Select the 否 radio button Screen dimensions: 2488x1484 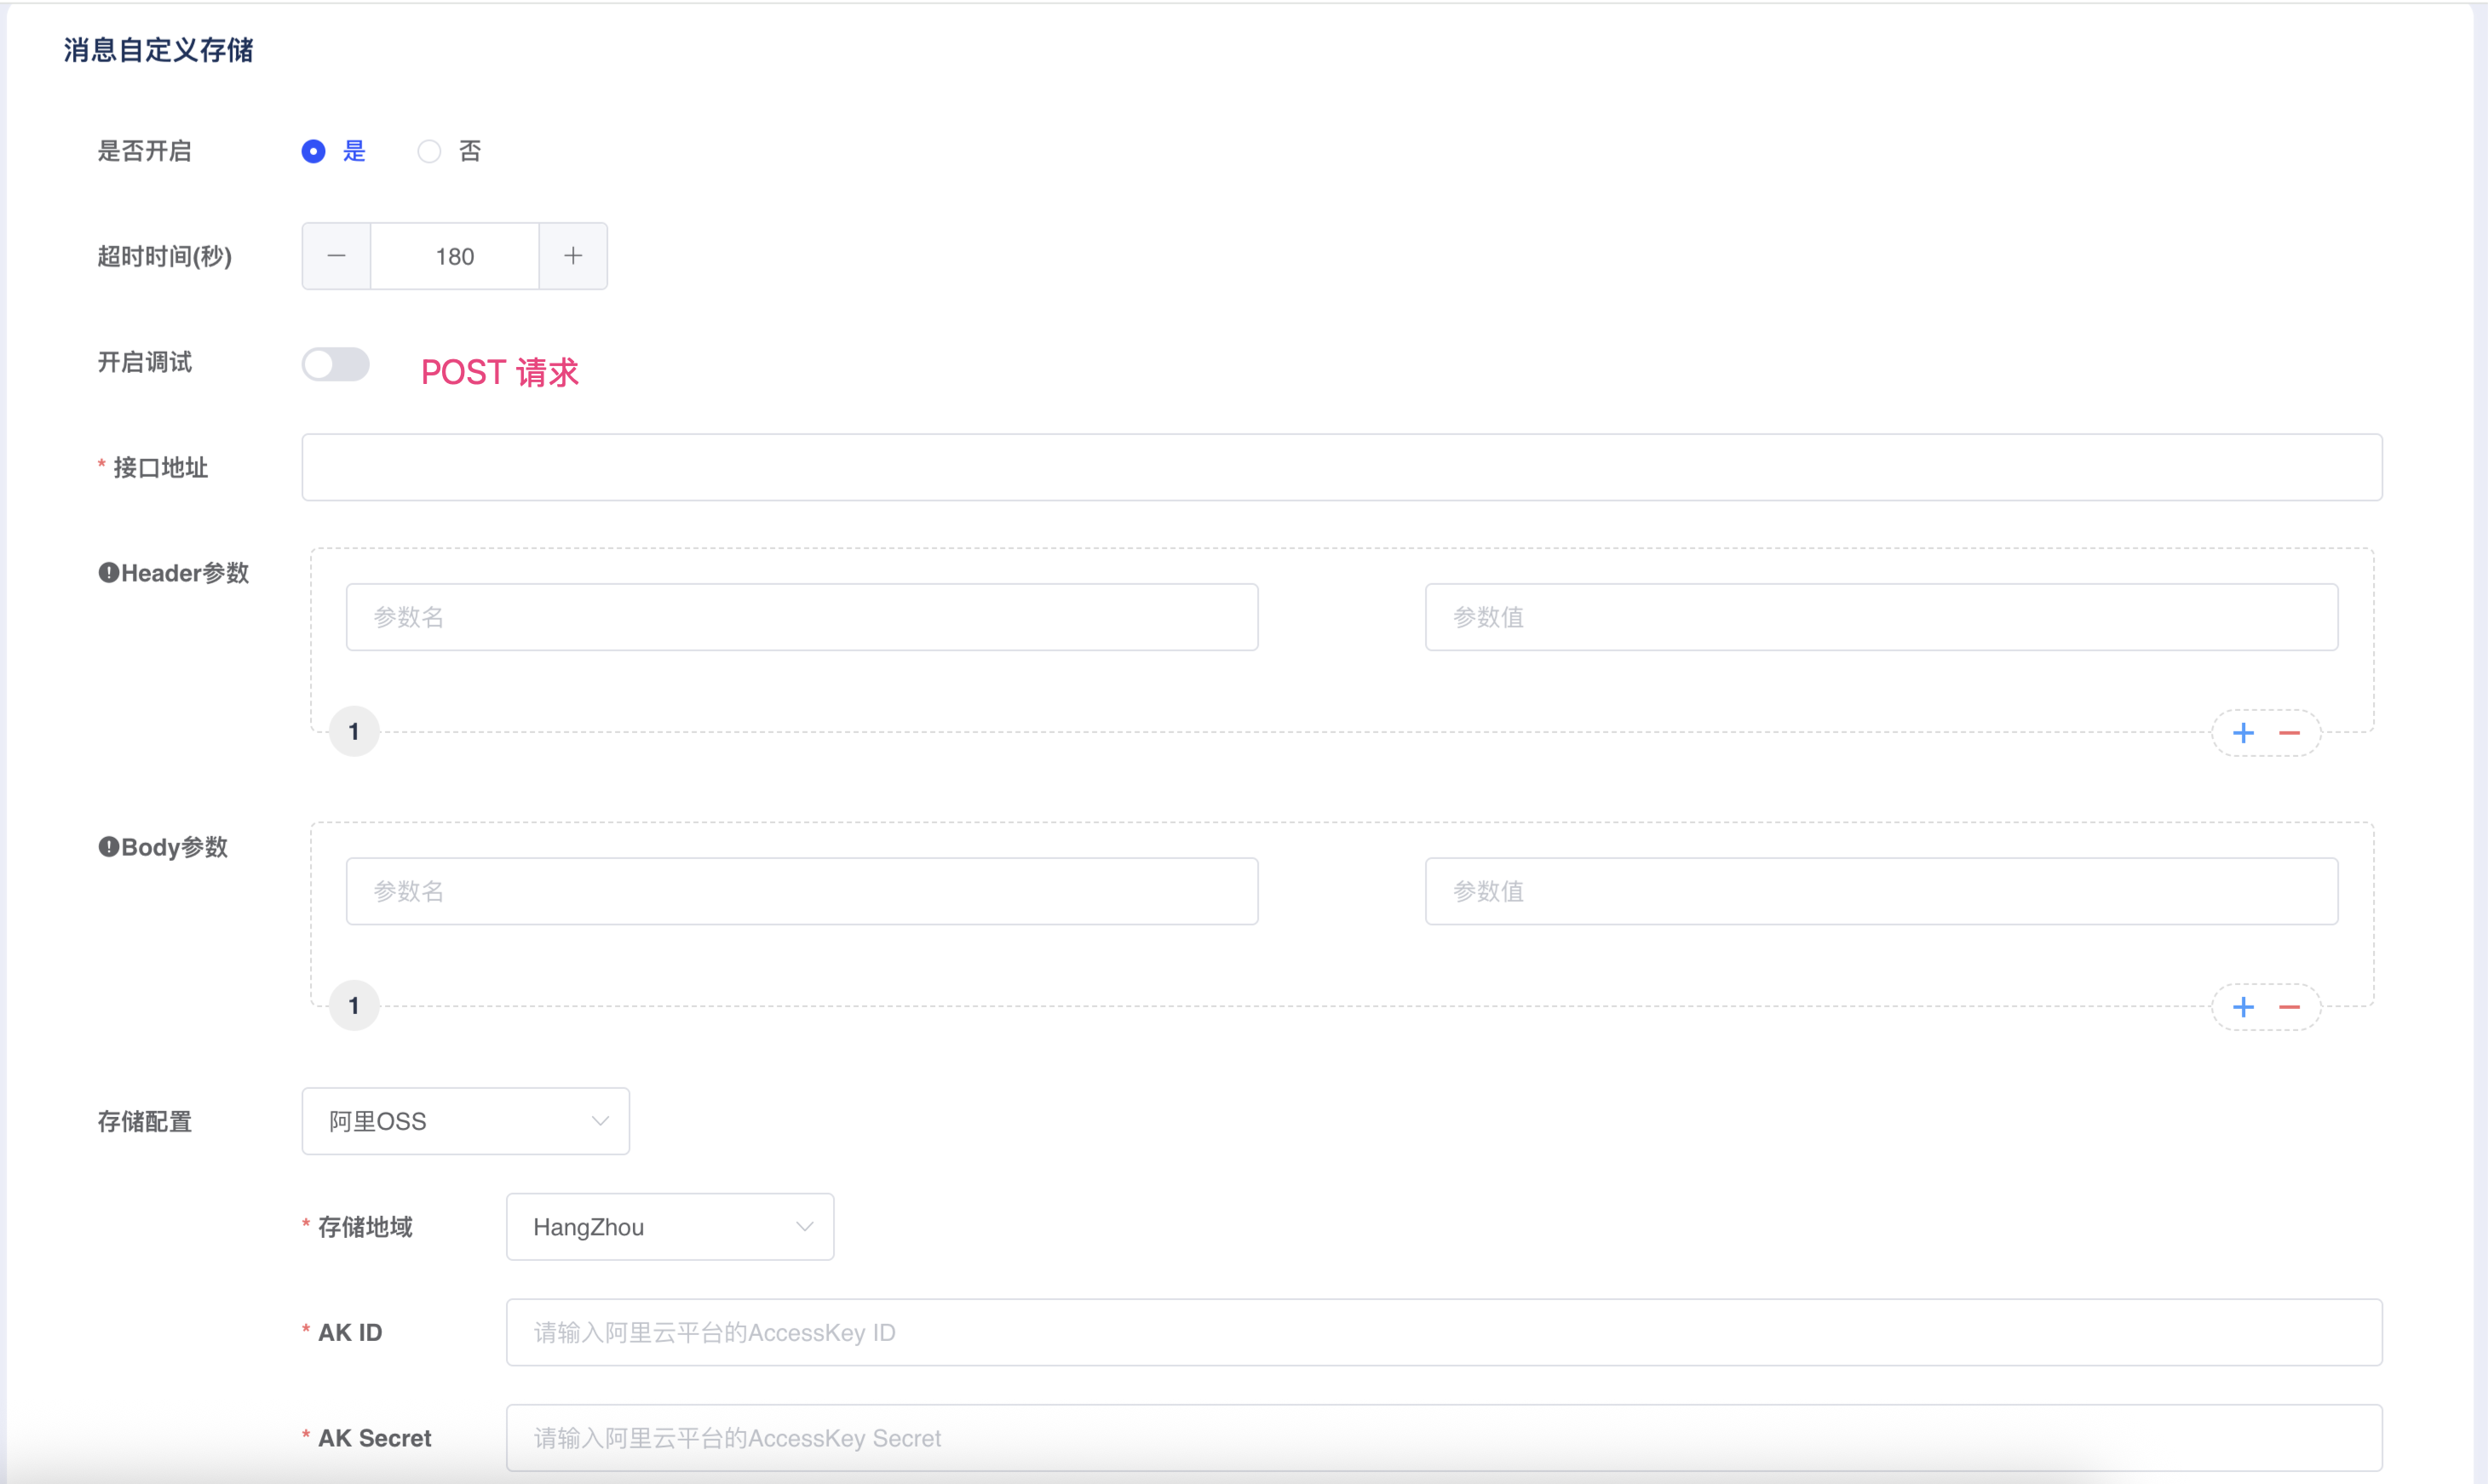pos(429,151)
